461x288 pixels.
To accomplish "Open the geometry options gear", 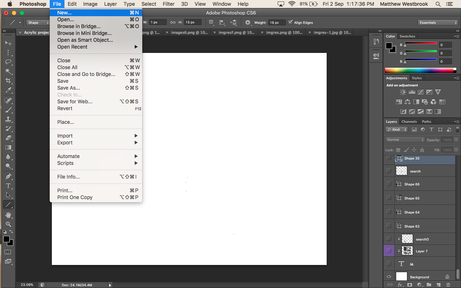I will [248, 22].
